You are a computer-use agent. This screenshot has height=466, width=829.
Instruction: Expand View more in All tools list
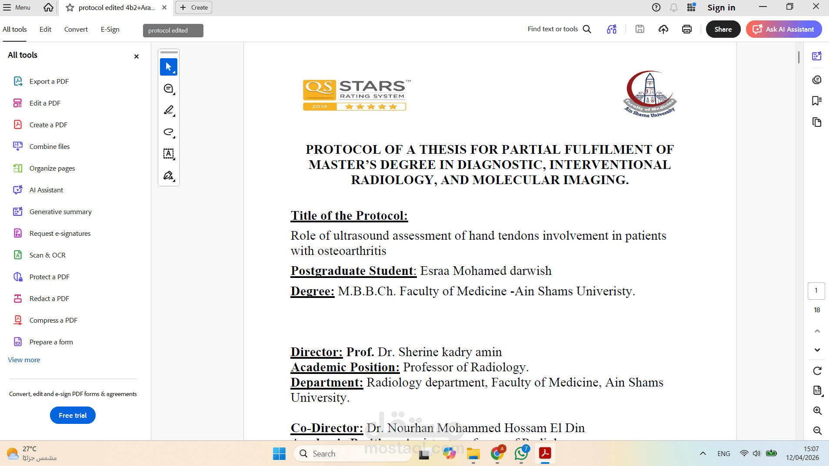pos(24,360)
